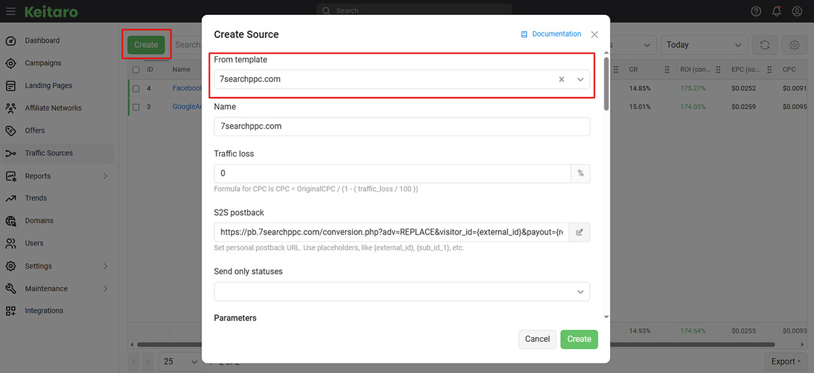Open table settings gear icon
The height and width of the screenshot is (373, 814).
click(794, 45)
